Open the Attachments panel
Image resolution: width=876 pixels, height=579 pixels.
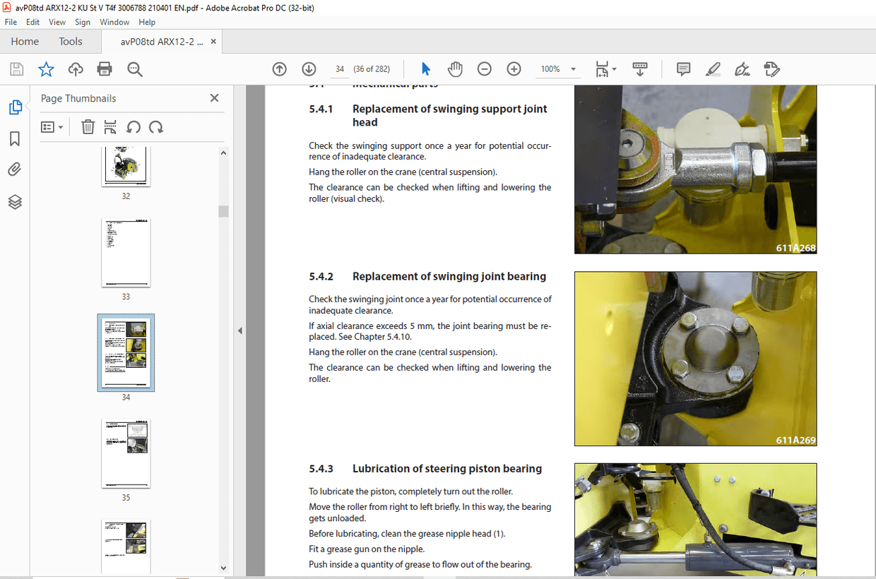point(16,169)
